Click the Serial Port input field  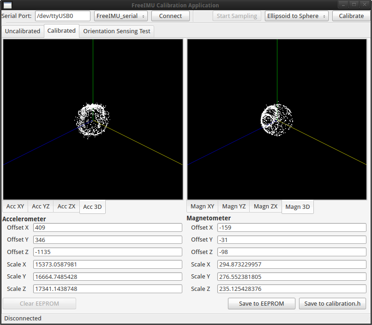coord(63,16)
